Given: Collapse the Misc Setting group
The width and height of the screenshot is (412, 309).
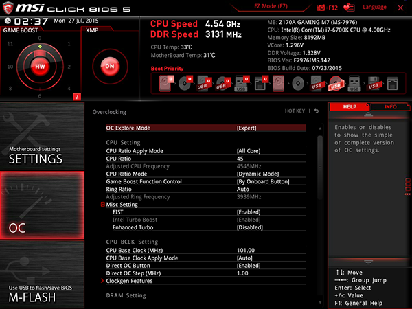Looking at the screenshot, I should click(103, 204).
